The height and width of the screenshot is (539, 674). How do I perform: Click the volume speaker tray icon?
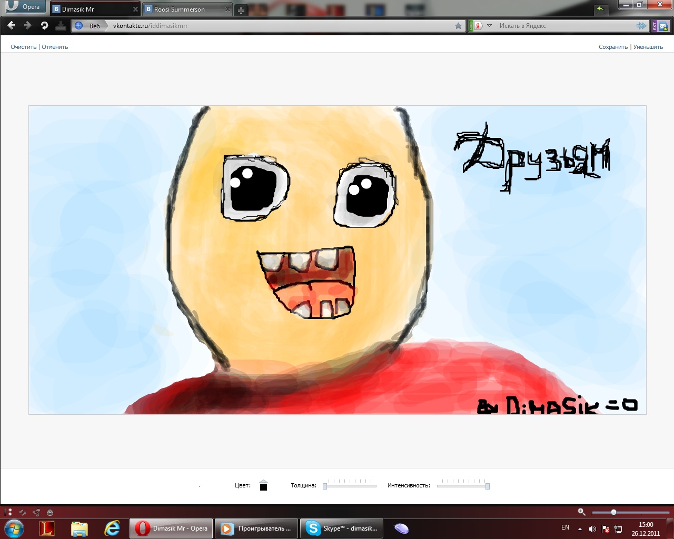click(592, 529)
